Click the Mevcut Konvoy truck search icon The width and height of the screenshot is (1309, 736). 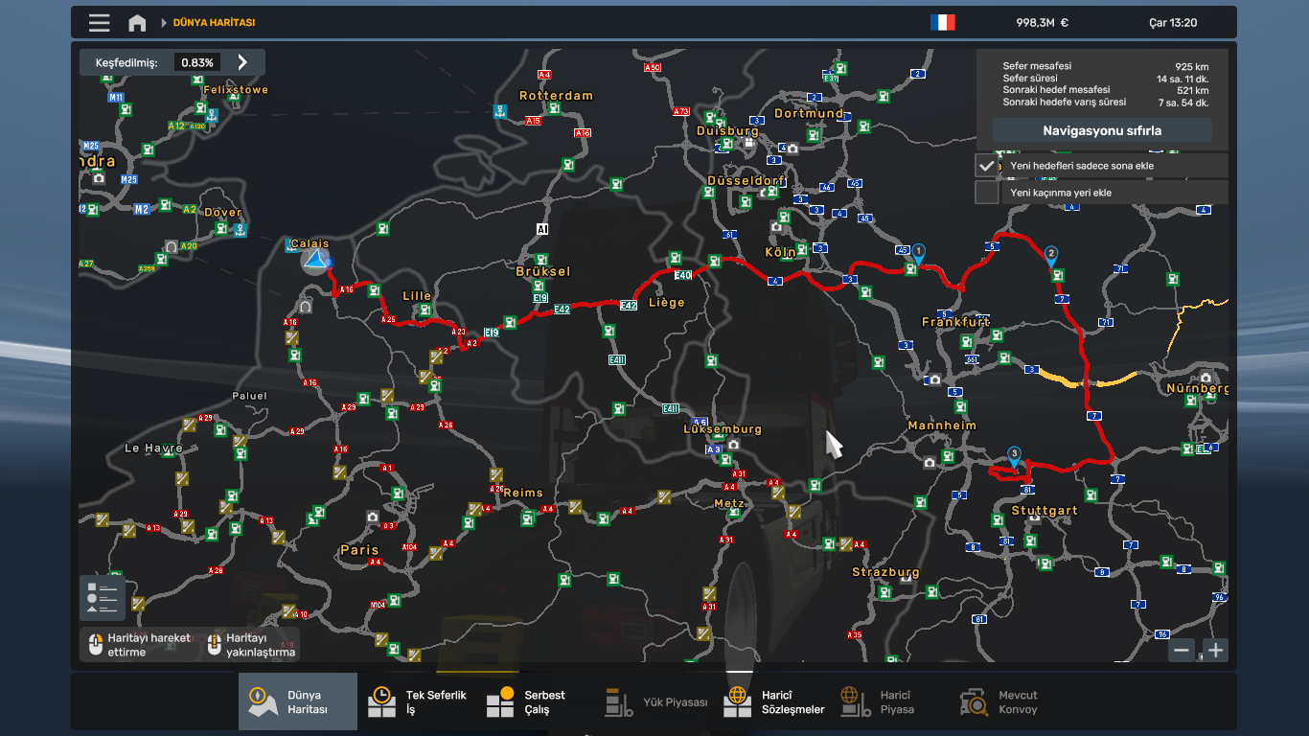(x=975, y=702)
